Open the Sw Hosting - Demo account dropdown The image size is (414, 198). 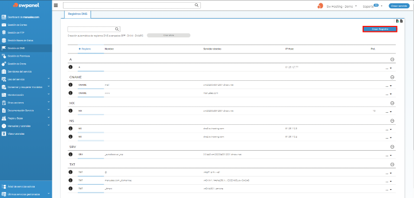click(x=342, y=6)
